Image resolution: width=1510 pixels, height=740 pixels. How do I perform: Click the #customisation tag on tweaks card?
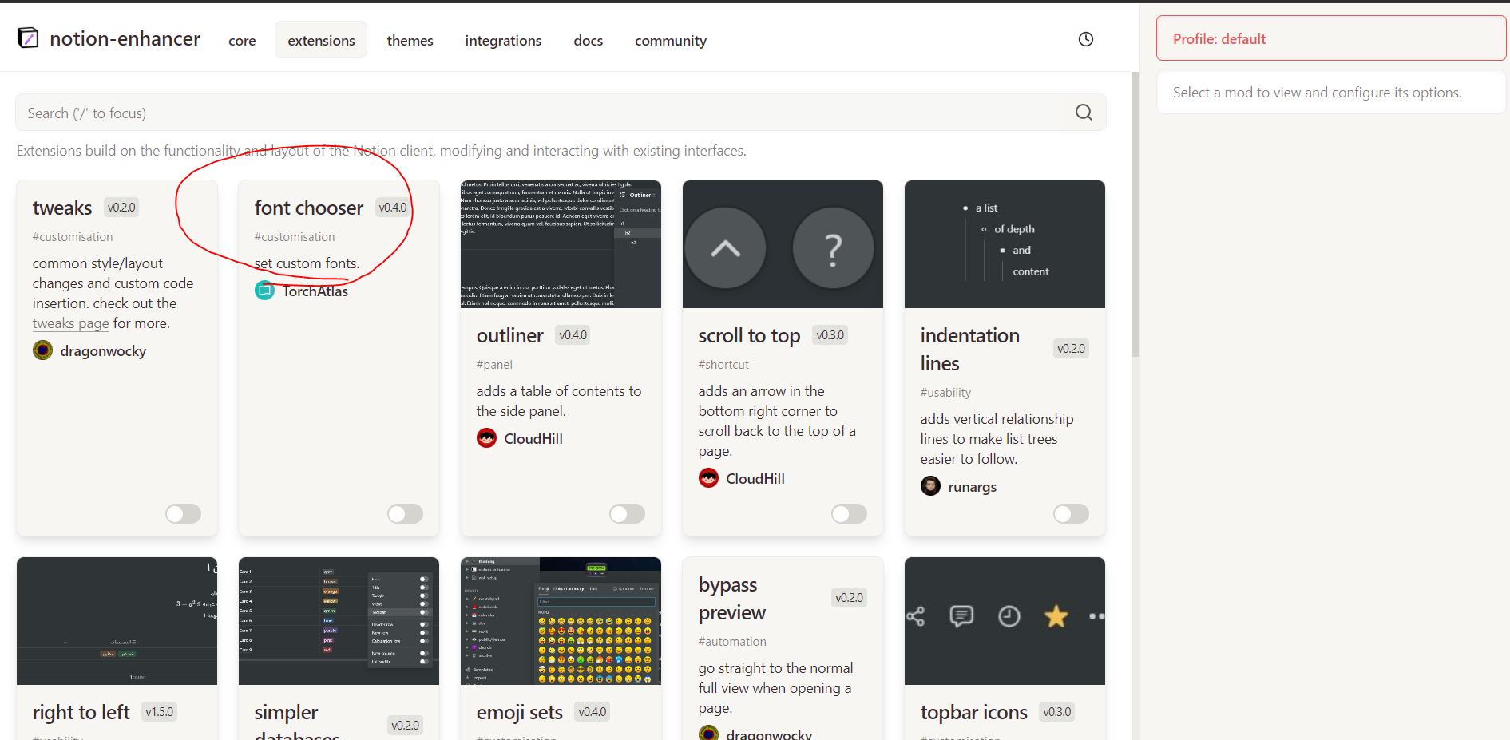tap(73, 237)
